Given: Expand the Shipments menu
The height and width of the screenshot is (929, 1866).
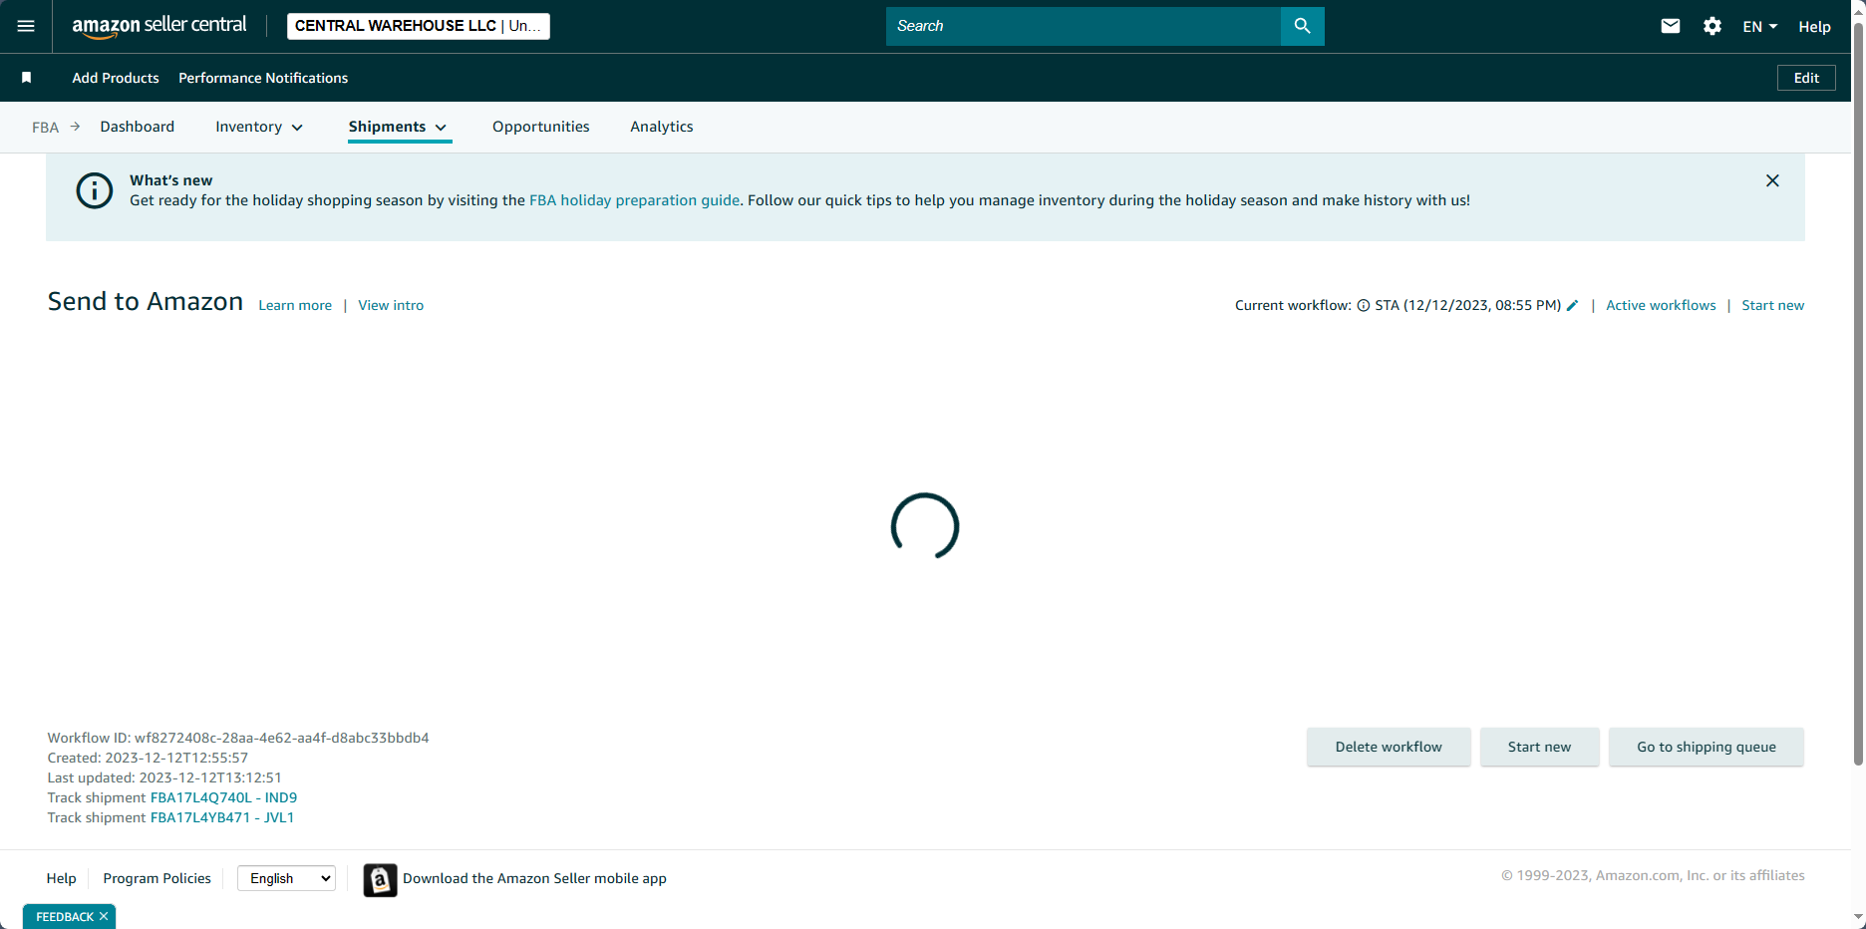Looking at the screenshot, I should tap(398, 127).
